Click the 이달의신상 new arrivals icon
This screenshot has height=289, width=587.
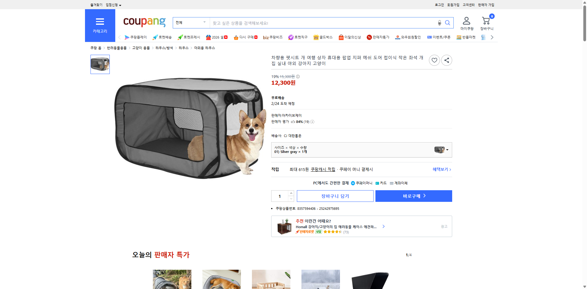tap(349, 37)
